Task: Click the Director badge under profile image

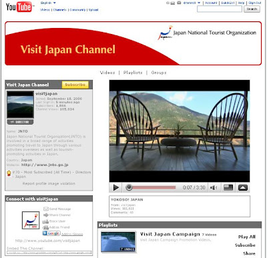Action: click(20, 122)
